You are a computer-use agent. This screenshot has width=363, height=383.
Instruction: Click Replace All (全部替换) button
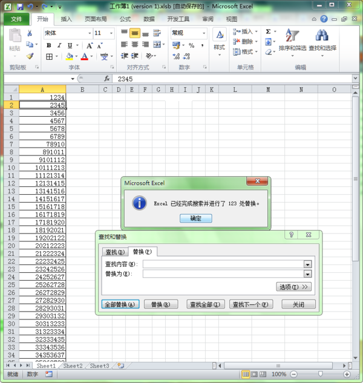[x=120, y=304]
